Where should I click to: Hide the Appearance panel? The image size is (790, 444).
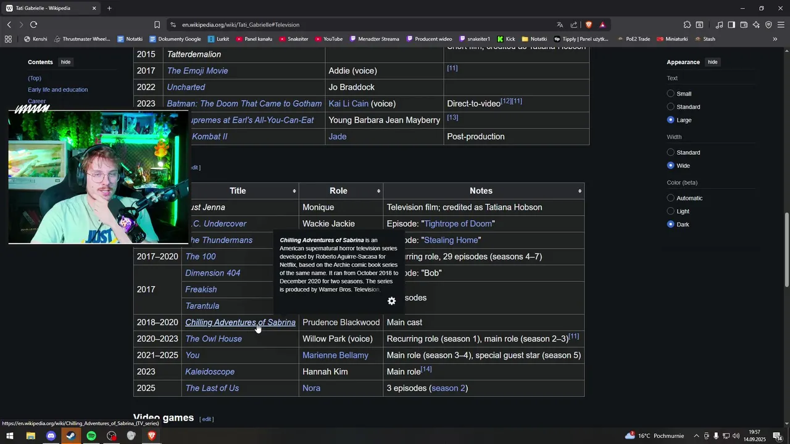tap(713, 62)
